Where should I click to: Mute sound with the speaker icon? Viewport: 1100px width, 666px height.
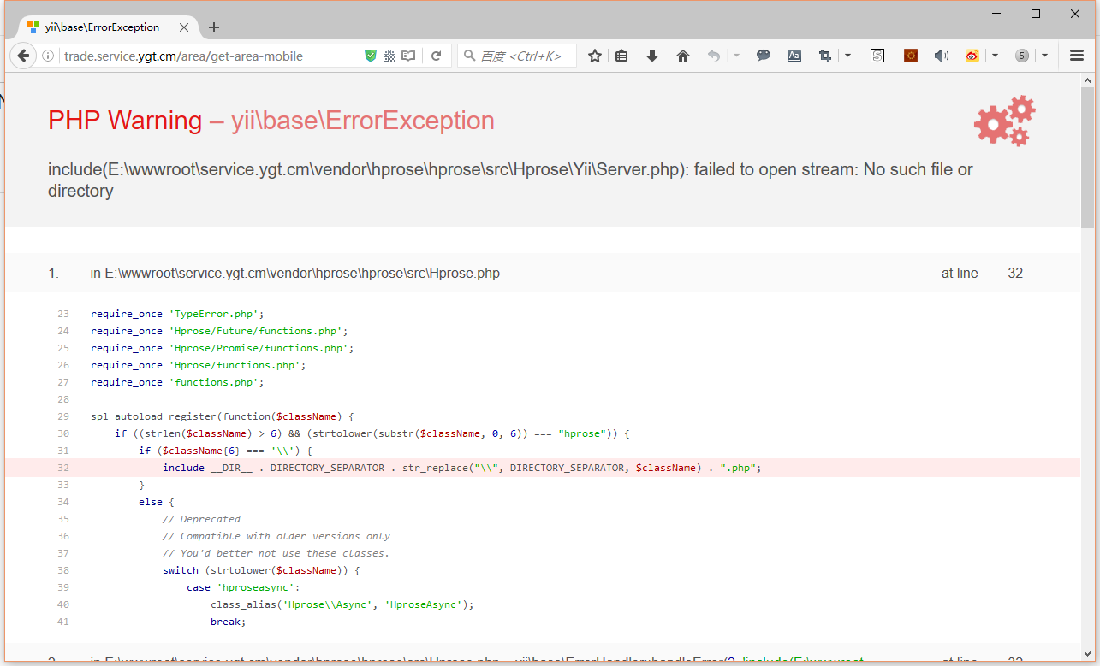coord(941,56)
